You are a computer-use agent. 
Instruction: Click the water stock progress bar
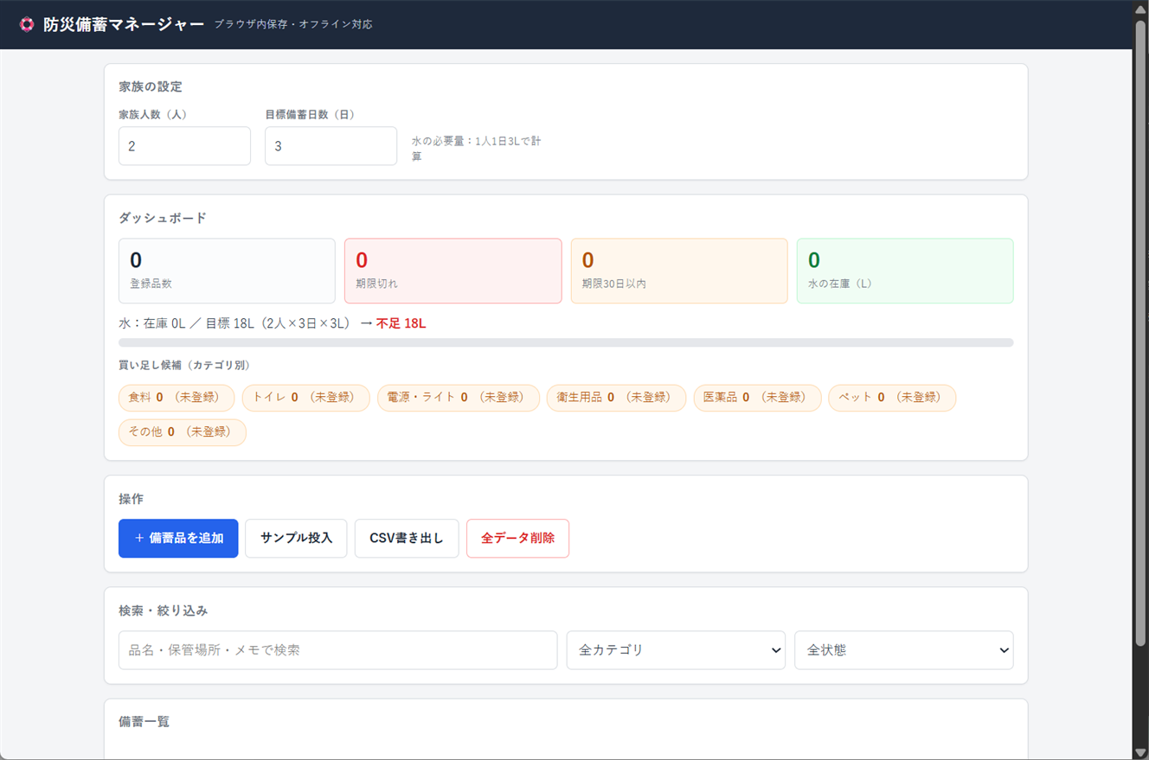pyautogui.click(x=566, y=342)
